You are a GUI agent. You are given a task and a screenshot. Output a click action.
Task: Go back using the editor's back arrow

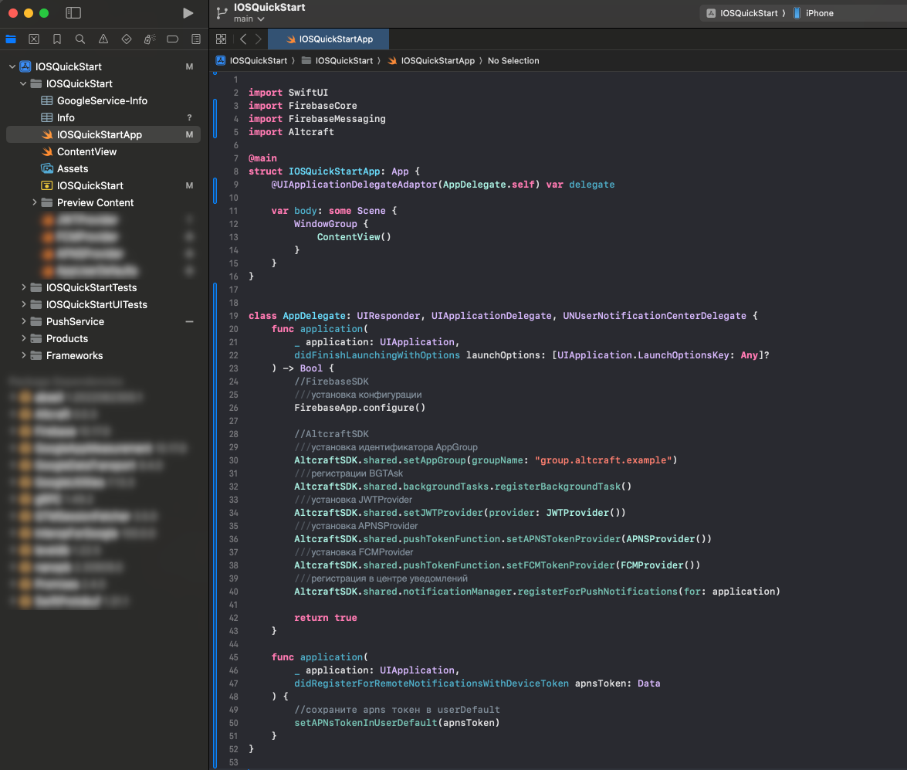[243, 39]
